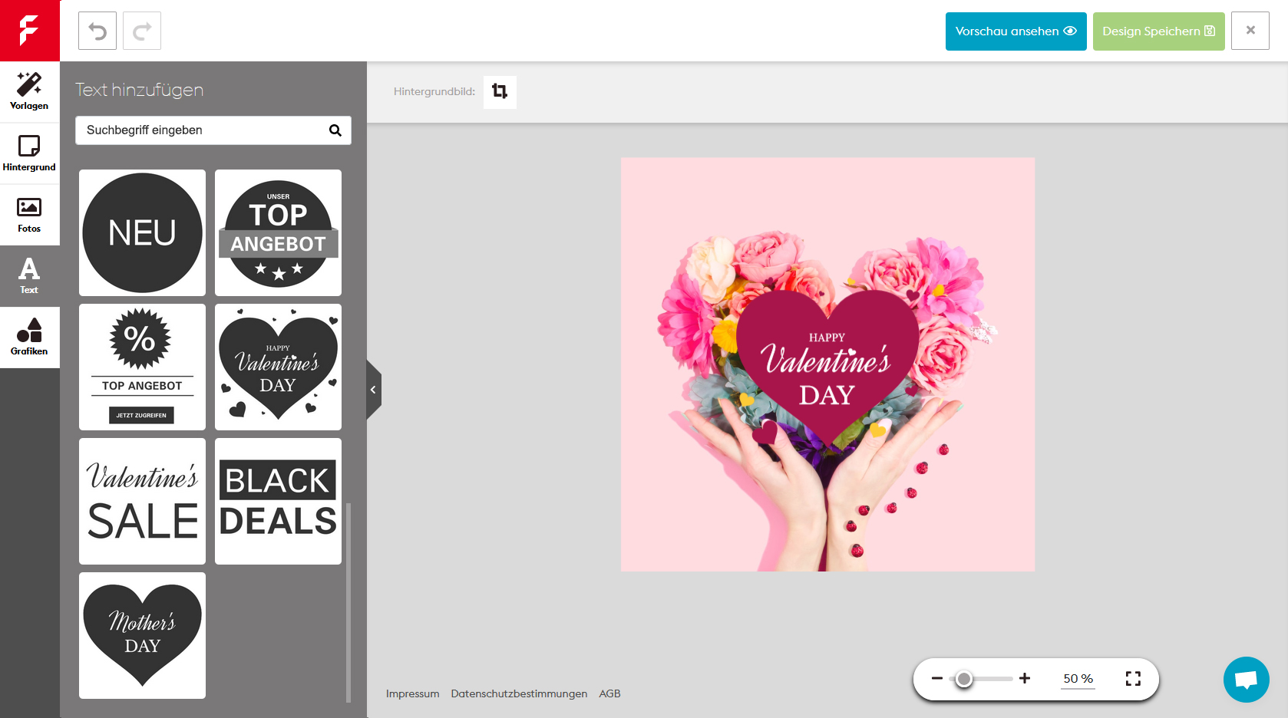Select the Grafiken tab

click(29, 338)
